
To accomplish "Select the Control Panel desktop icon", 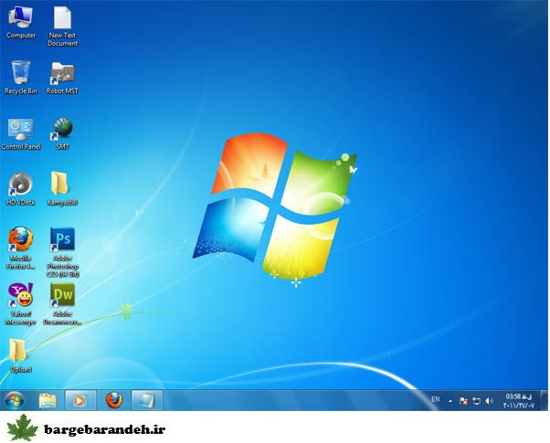I will 21,134.
